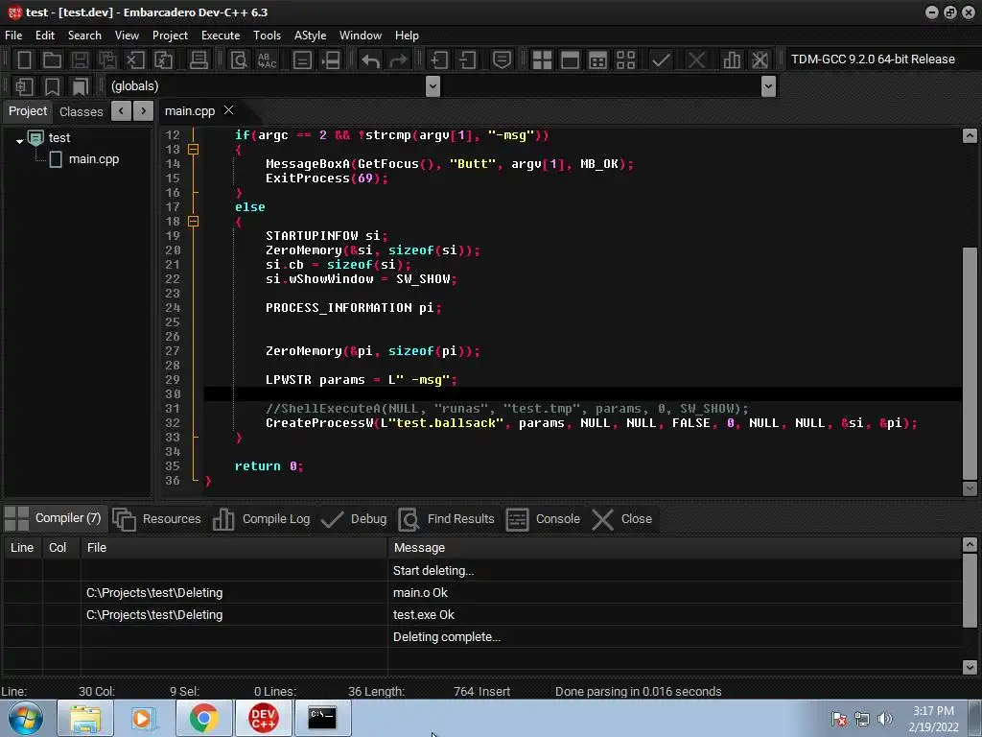The image size is (982, 737).
Task: Switch to the Compile Log tab
Action: (x=262, y=519)
